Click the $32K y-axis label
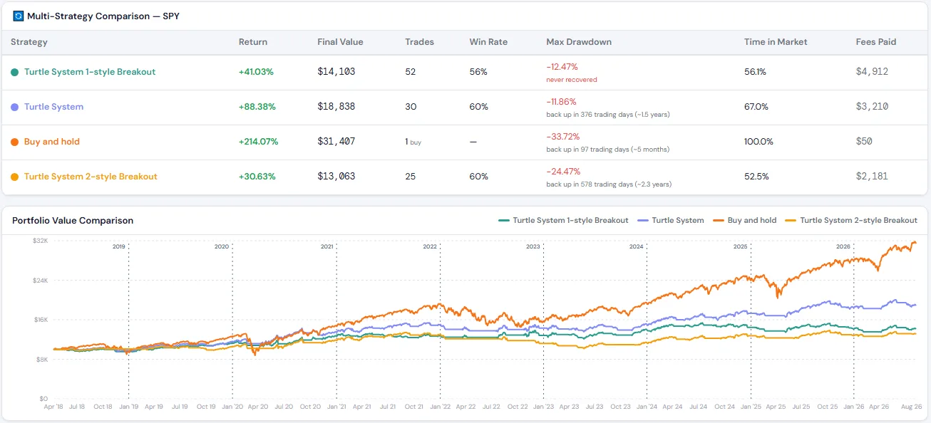This screenshot has height=423, width=931. pyautogui.click(x=41, y=241)
